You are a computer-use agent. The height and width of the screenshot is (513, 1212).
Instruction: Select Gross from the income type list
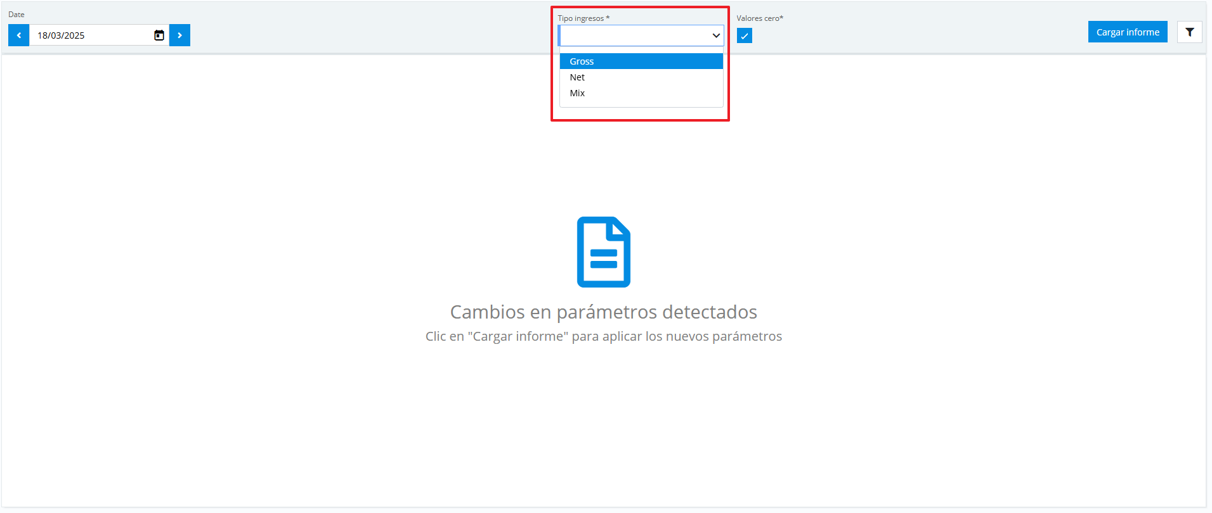[582, 61]
